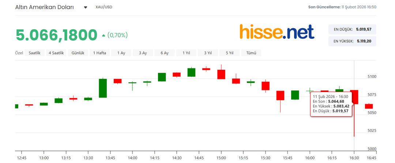Click the EN YÜKSEK value box

pos(352,41)
